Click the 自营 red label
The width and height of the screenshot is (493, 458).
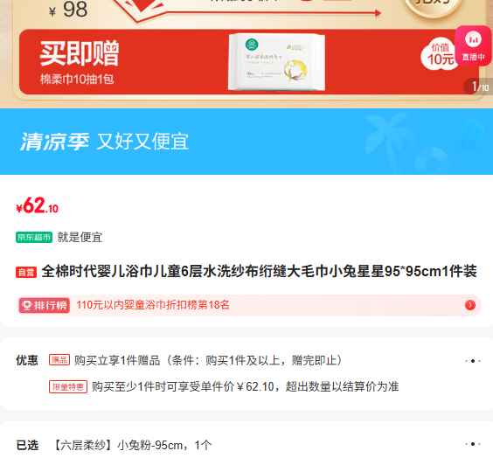(26, 272)
